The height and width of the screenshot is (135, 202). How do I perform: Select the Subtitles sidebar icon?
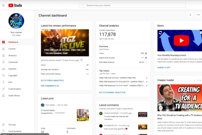click(4, 69)
